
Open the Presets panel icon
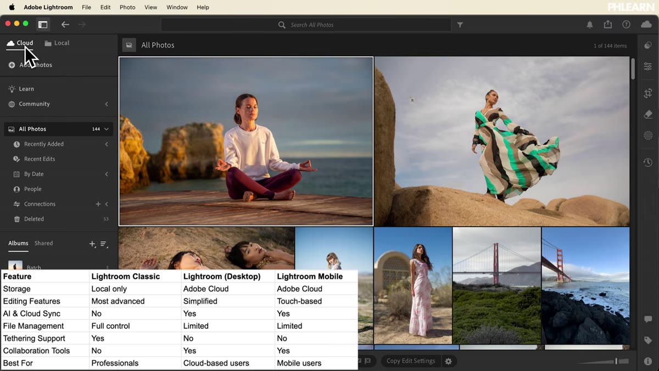[648, 46]
